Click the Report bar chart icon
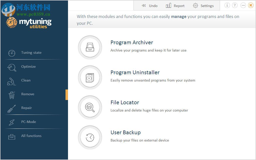Screen dimensions: 256x160 (168, 5)
